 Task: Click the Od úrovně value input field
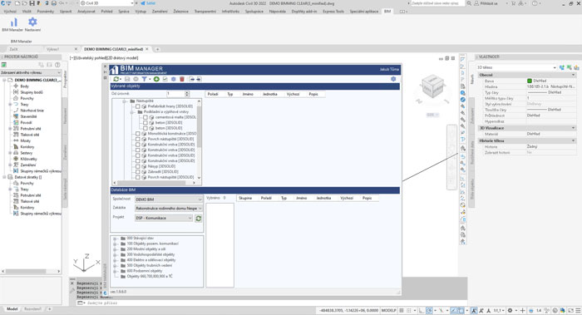pyautogui.click(x=175, y=94)
